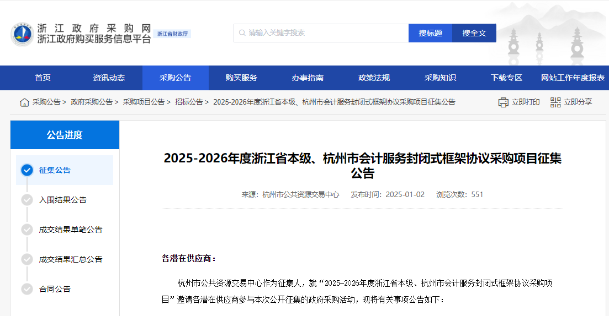Click the gray step circle beside 合同公告

pos(27,289)
